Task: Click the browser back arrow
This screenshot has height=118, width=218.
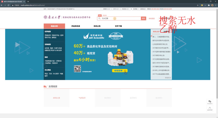Action: pyautogui.click(x=2, y=5)
